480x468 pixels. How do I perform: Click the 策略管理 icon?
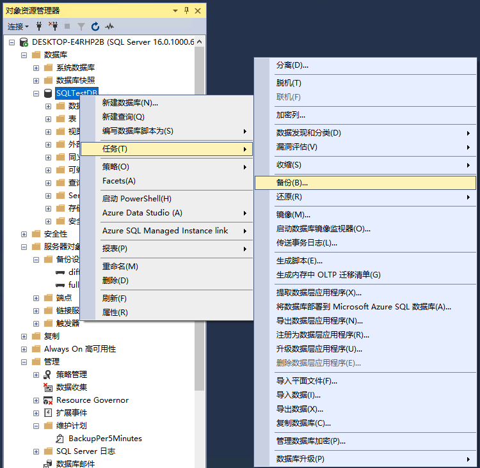pos(48,375)
